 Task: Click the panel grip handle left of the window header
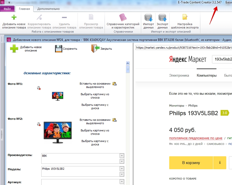click(2, 39)
